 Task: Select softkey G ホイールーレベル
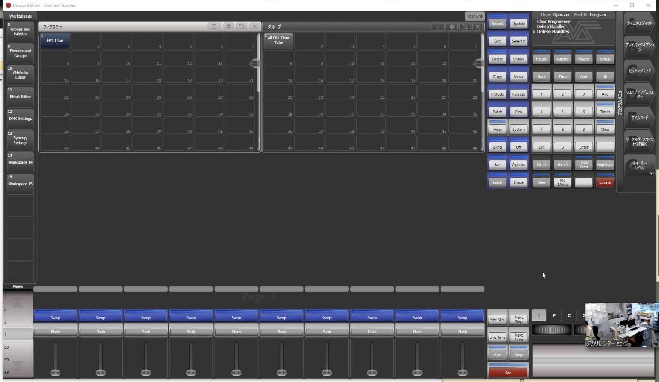pos(639,165)
